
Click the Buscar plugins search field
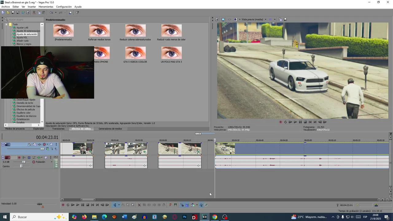coord(24,20)
